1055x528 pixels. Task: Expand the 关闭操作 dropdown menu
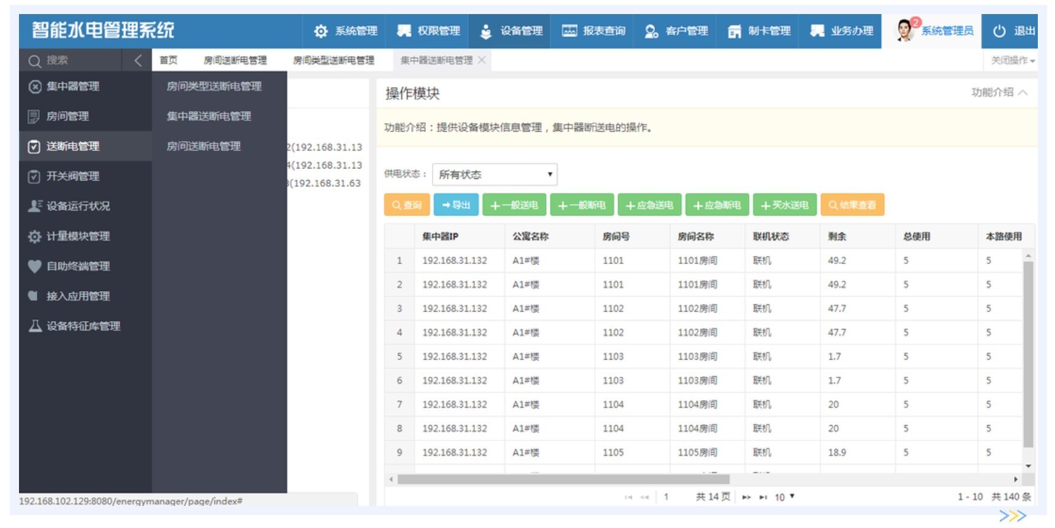coord(1013,61)
